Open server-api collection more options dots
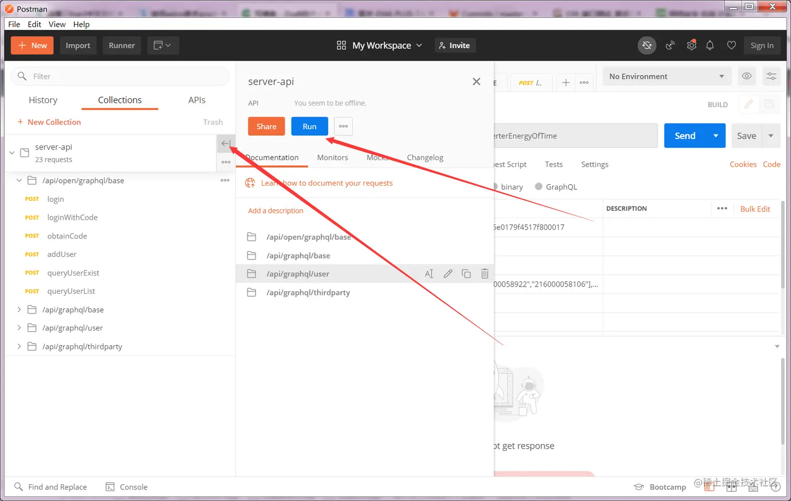This screenshot has height=501, width=791. [226, 162]
